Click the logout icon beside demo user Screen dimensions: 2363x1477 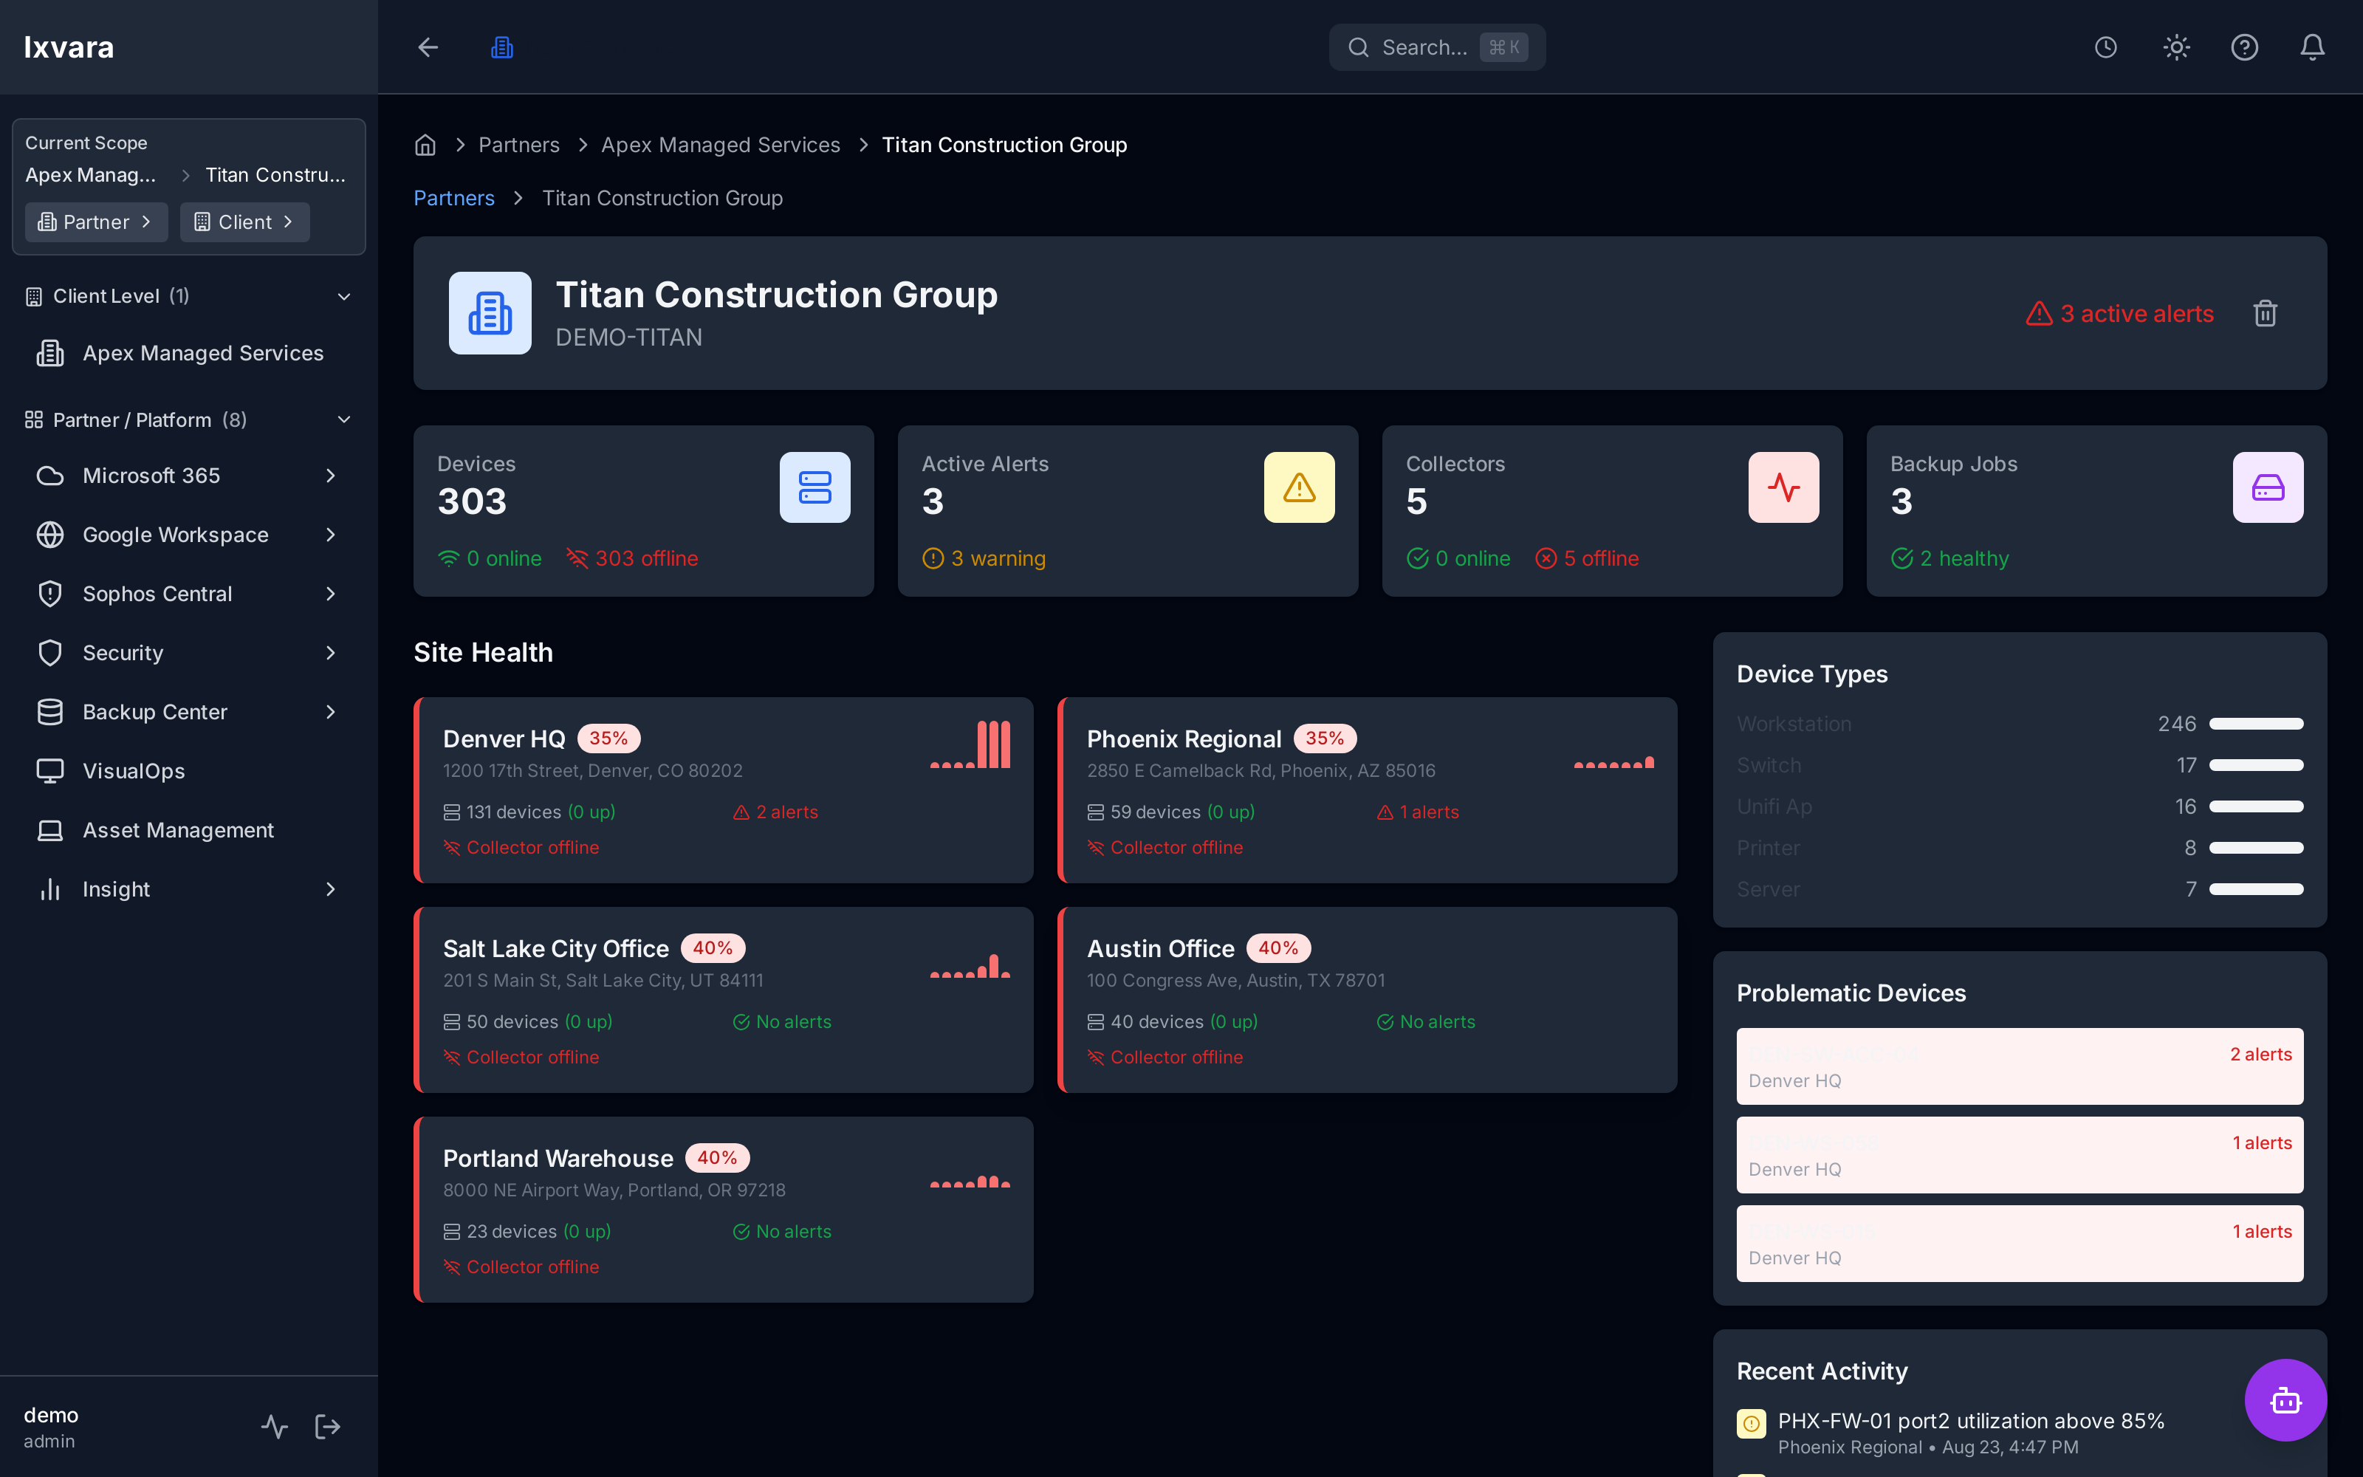coord(328,1428)
